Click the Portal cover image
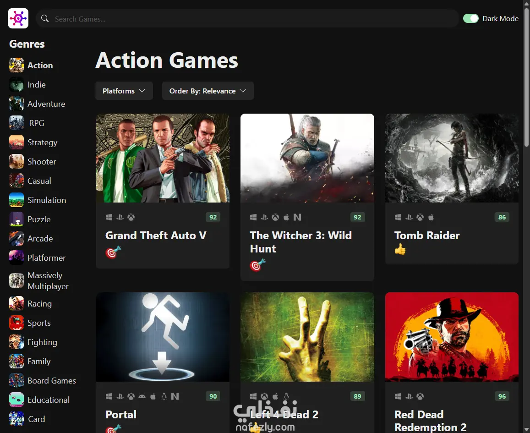 [x=163, y=337]
